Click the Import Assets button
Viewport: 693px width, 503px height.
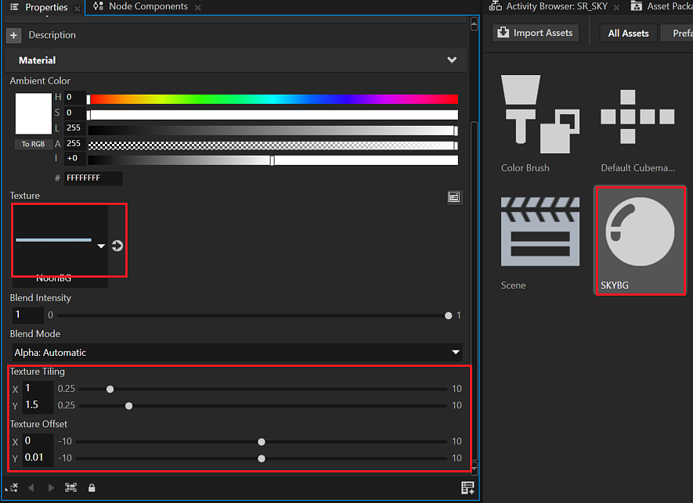click(x=536, y=33)
